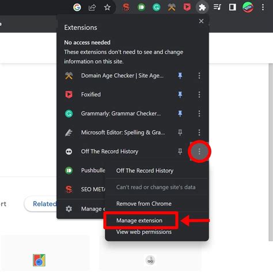This screenshot has height=272, width=273.
Task: Click the Manage extensions gear icon
Action: (69, 208)
